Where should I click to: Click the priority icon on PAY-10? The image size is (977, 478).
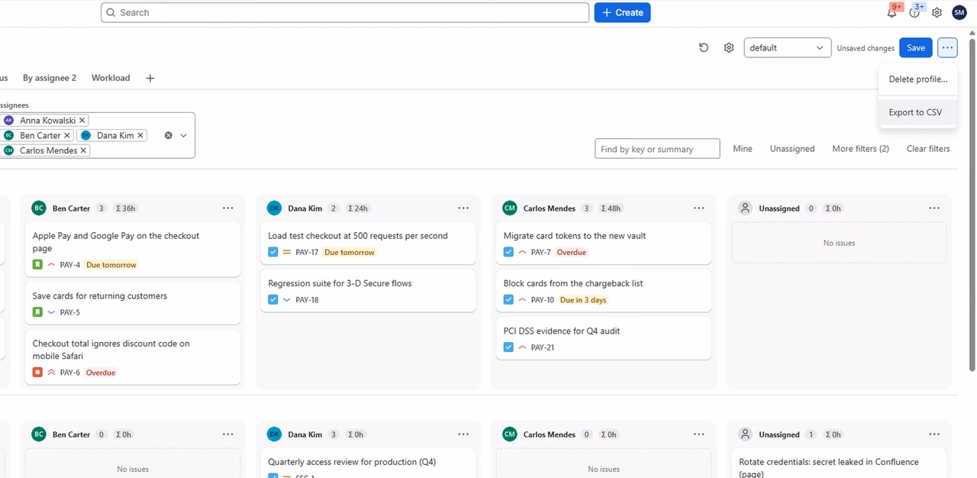click(x=522, y=300)
